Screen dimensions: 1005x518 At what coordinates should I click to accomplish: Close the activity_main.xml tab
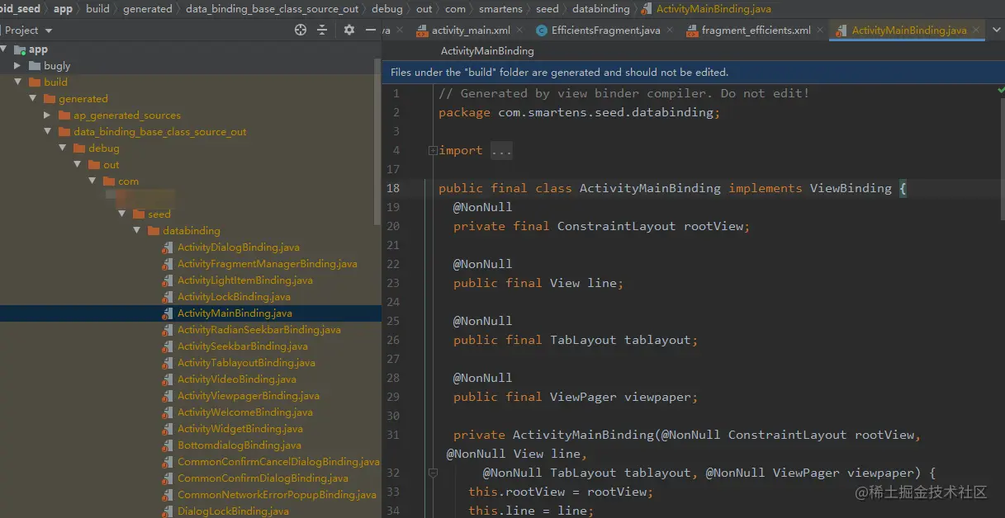point(519,31)
